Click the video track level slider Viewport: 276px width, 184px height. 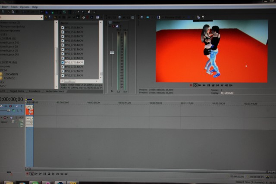click(8, 110)
